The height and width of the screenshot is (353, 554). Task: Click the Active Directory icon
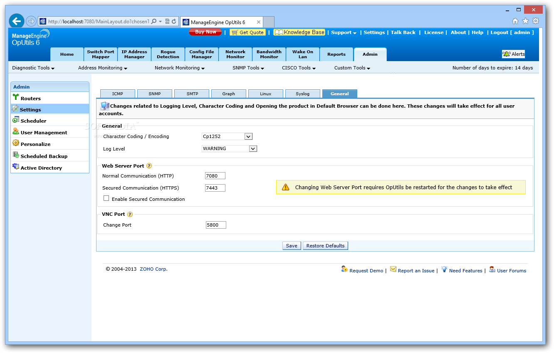(16, 167)
